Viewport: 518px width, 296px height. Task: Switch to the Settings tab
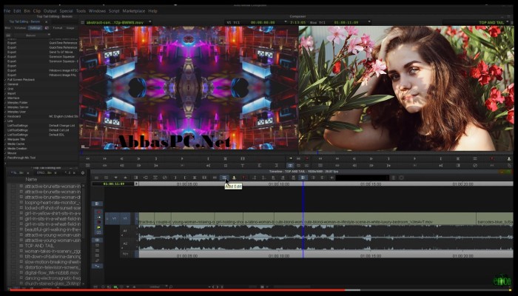pyautogui.click(x=36, y=28)
